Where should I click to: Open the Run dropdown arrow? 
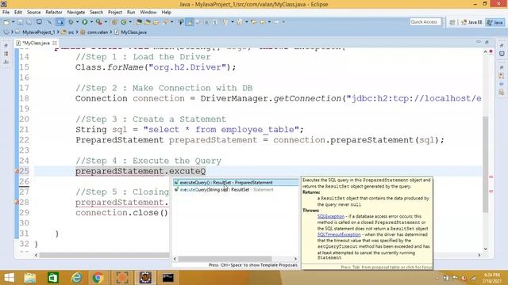point(91,22)
